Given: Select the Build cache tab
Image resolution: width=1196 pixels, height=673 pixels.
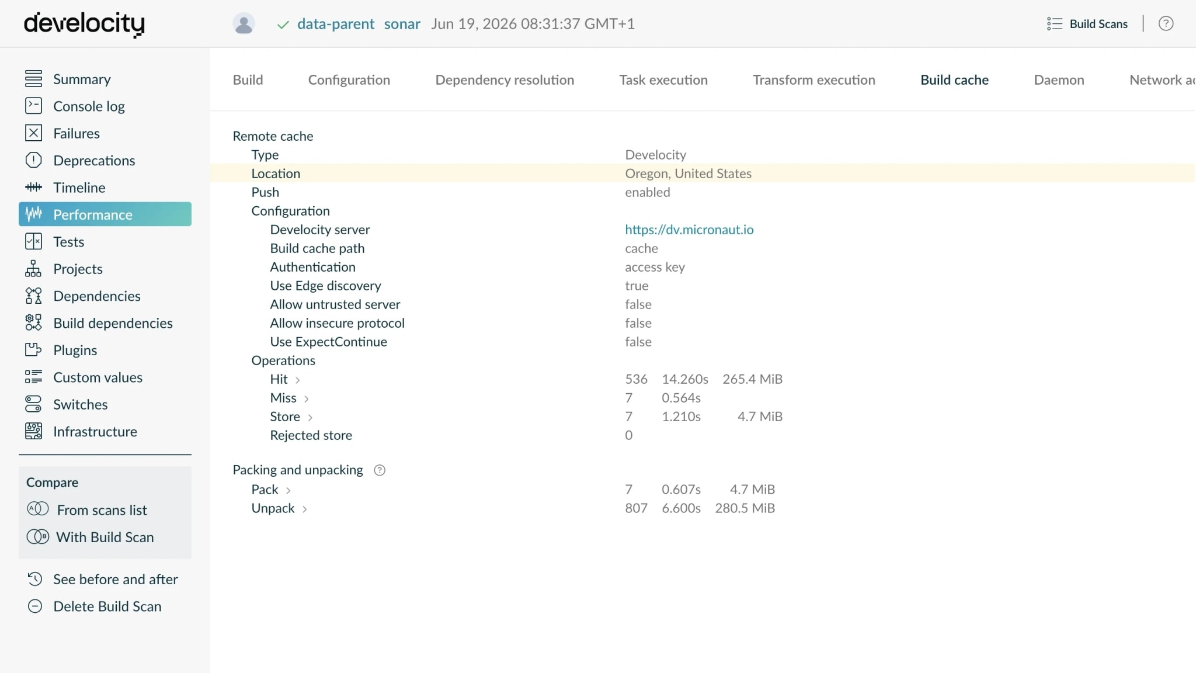Looking at the screenshot, I should click(954, 79).
